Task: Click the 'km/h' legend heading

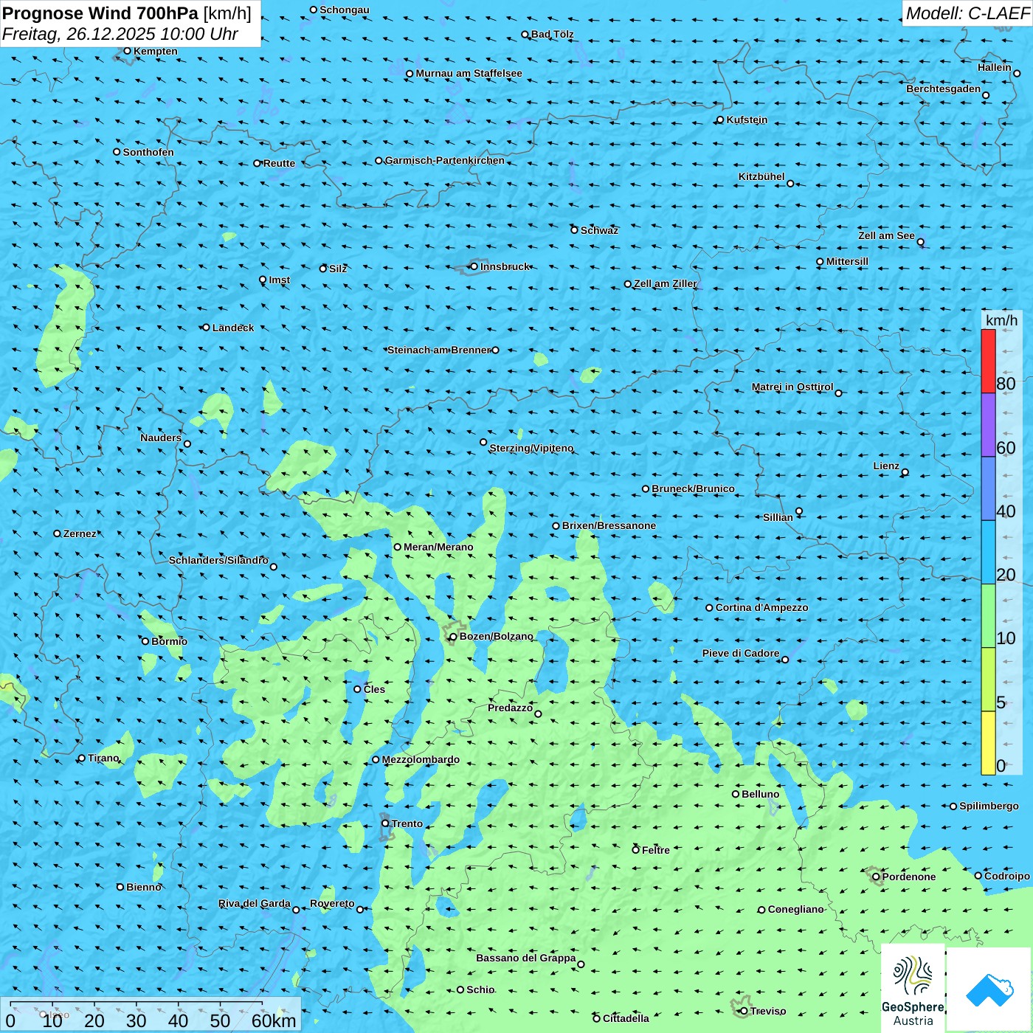Action: (x=1001, y=320)
